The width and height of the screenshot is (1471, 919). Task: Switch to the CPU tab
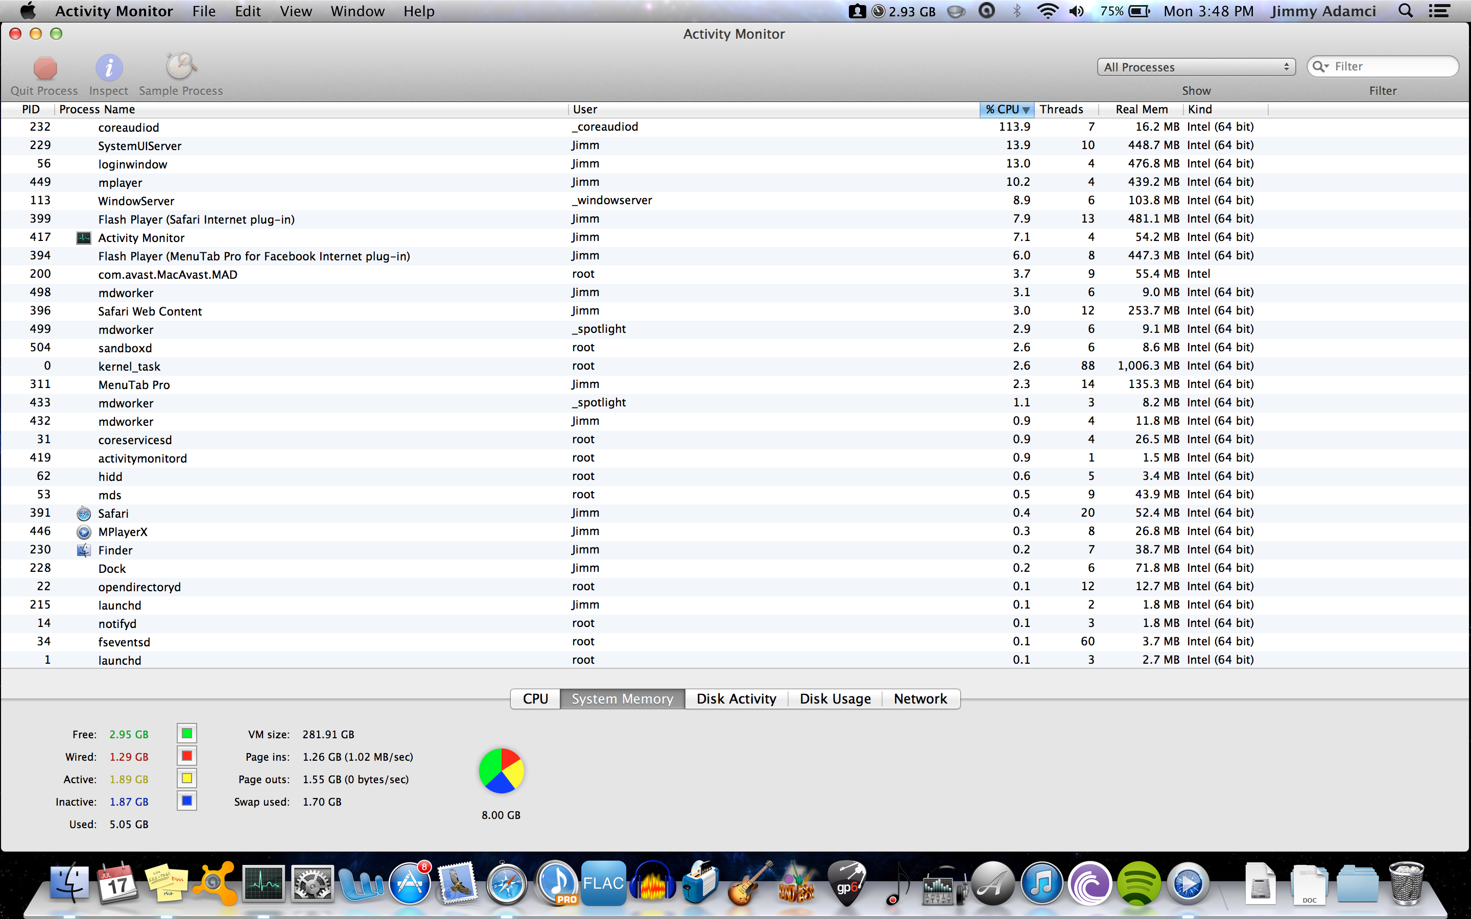[x=535, y=699]
